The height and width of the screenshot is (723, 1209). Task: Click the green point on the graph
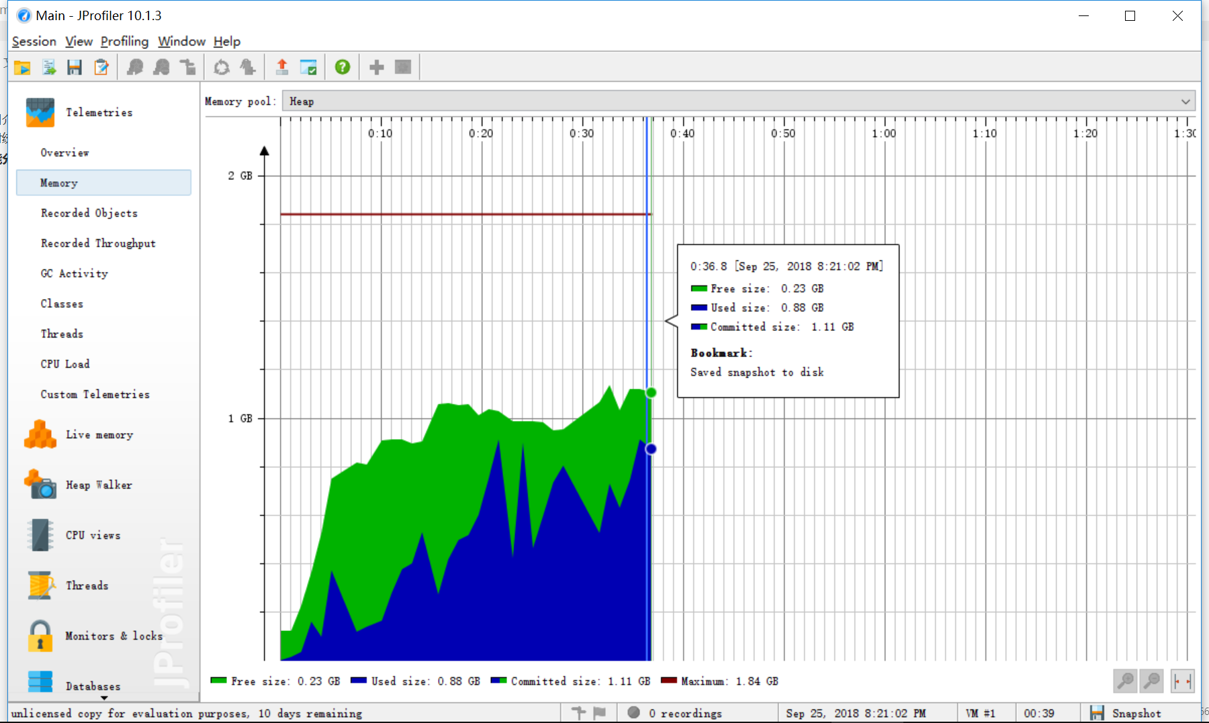[x=651, y=392]
